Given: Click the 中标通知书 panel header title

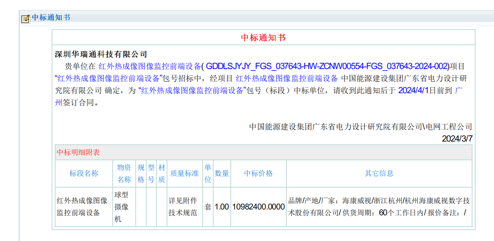Looking at the screenshot, I should click(51, 18).
